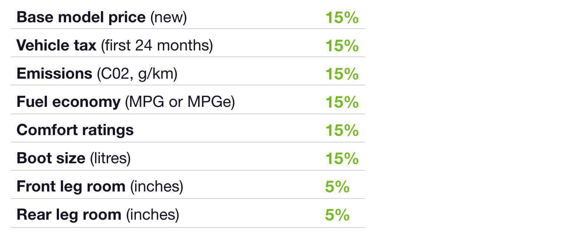Click the '(first 24 months)' text
This screenshot has width=573, height=239.
coord(157,46)
